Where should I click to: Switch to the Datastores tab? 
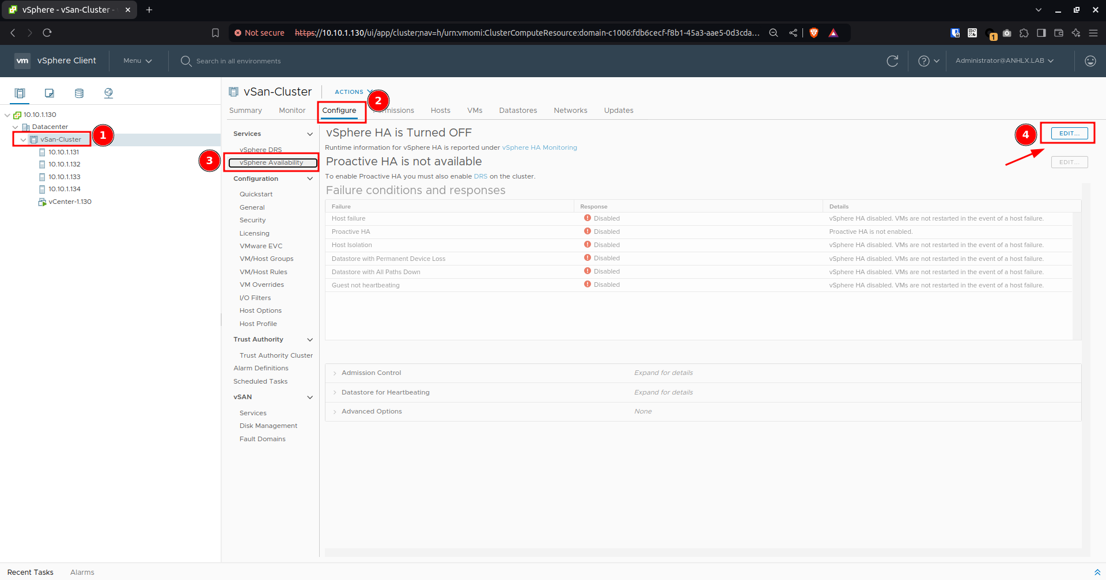518,111
